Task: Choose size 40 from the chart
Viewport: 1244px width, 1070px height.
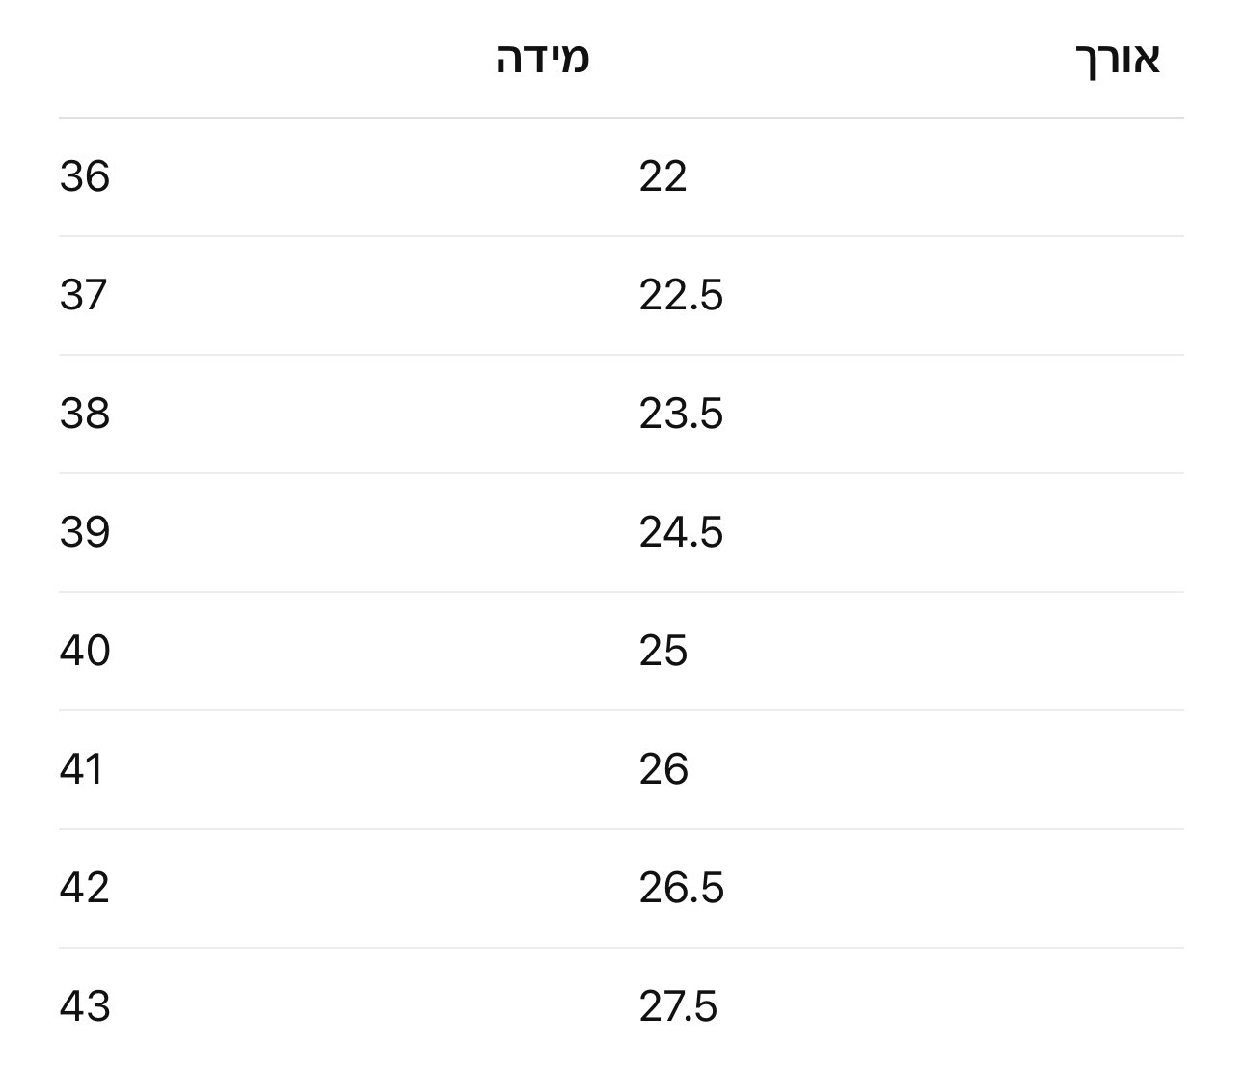Action: pos(85,651)
